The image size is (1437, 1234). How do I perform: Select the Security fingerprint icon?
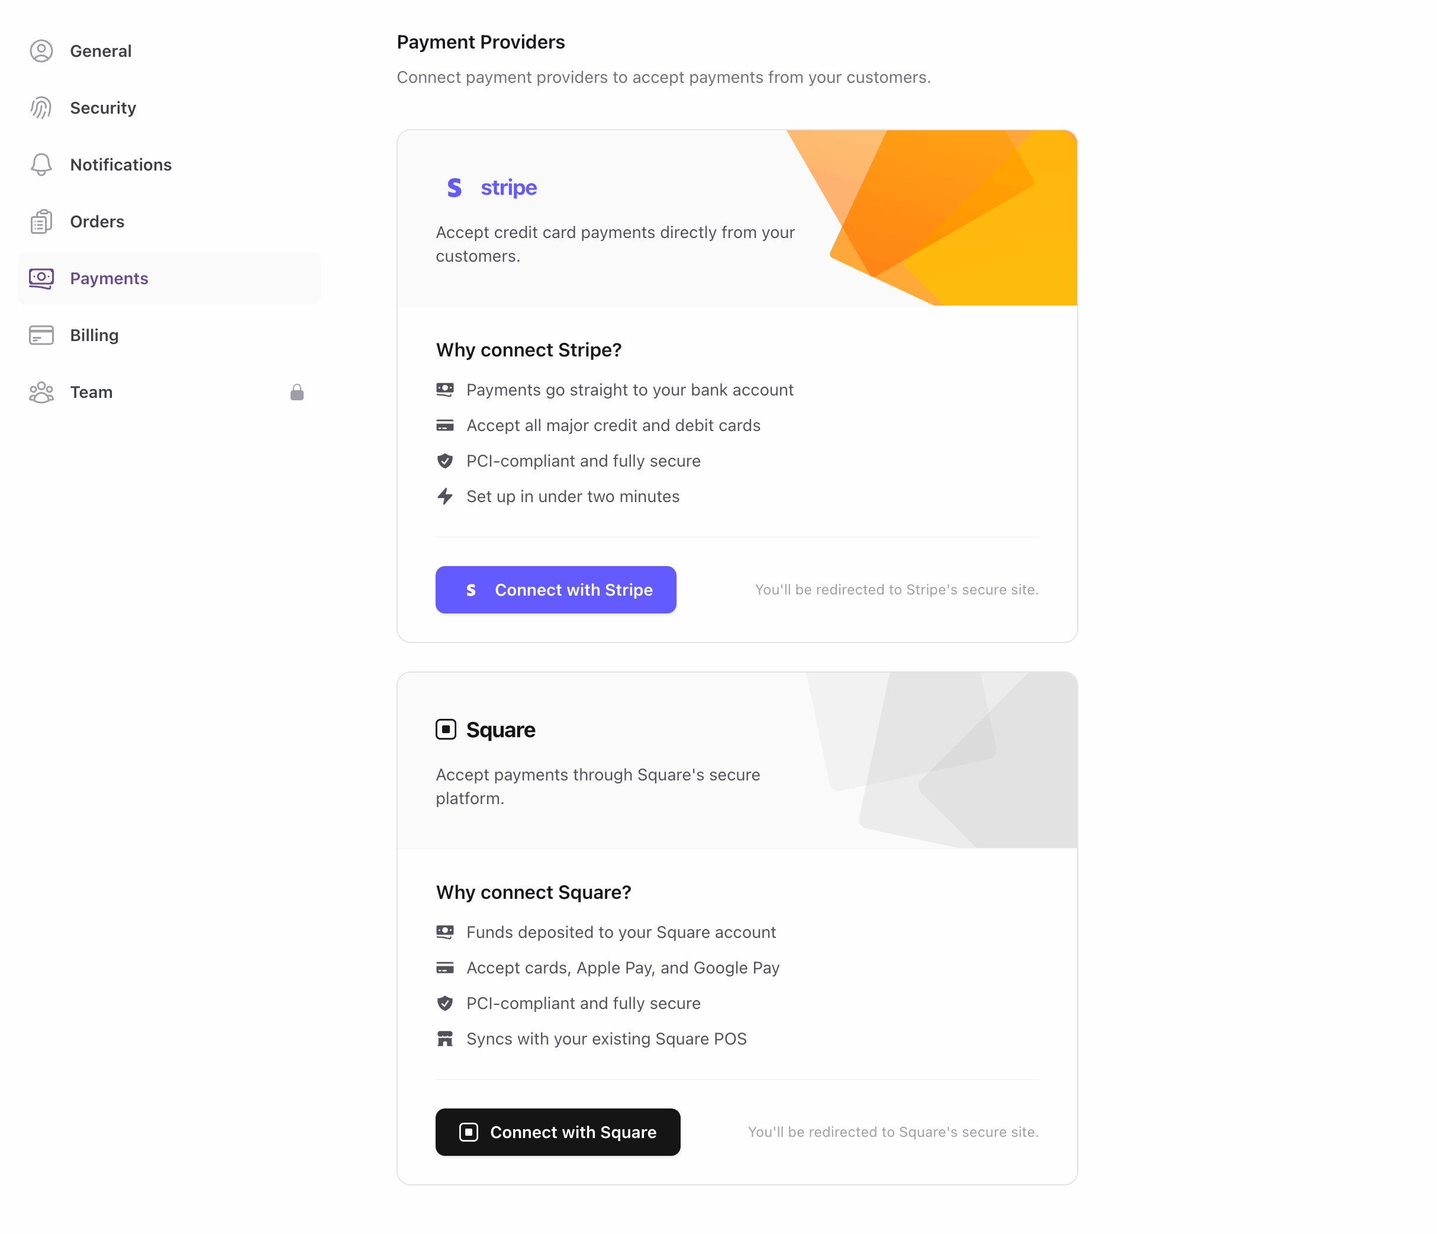[41, 108]
